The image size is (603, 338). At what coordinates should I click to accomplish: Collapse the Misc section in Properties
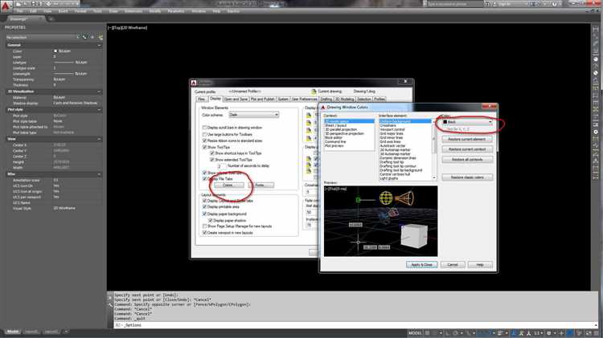pyautogui.click(x=99, y=174)
